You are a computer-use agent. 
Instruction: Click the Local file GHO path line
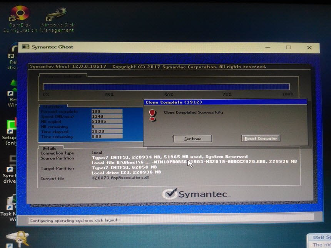194,162
